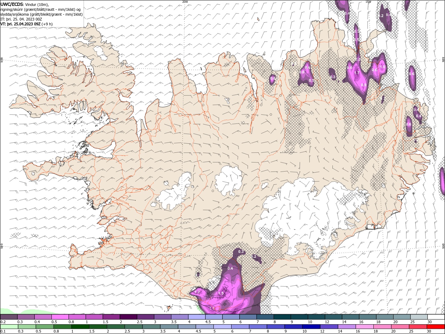This screenshot has height=334, width=445.
Task: Click the UWC/ECDS title text
Action: (12, 4)
